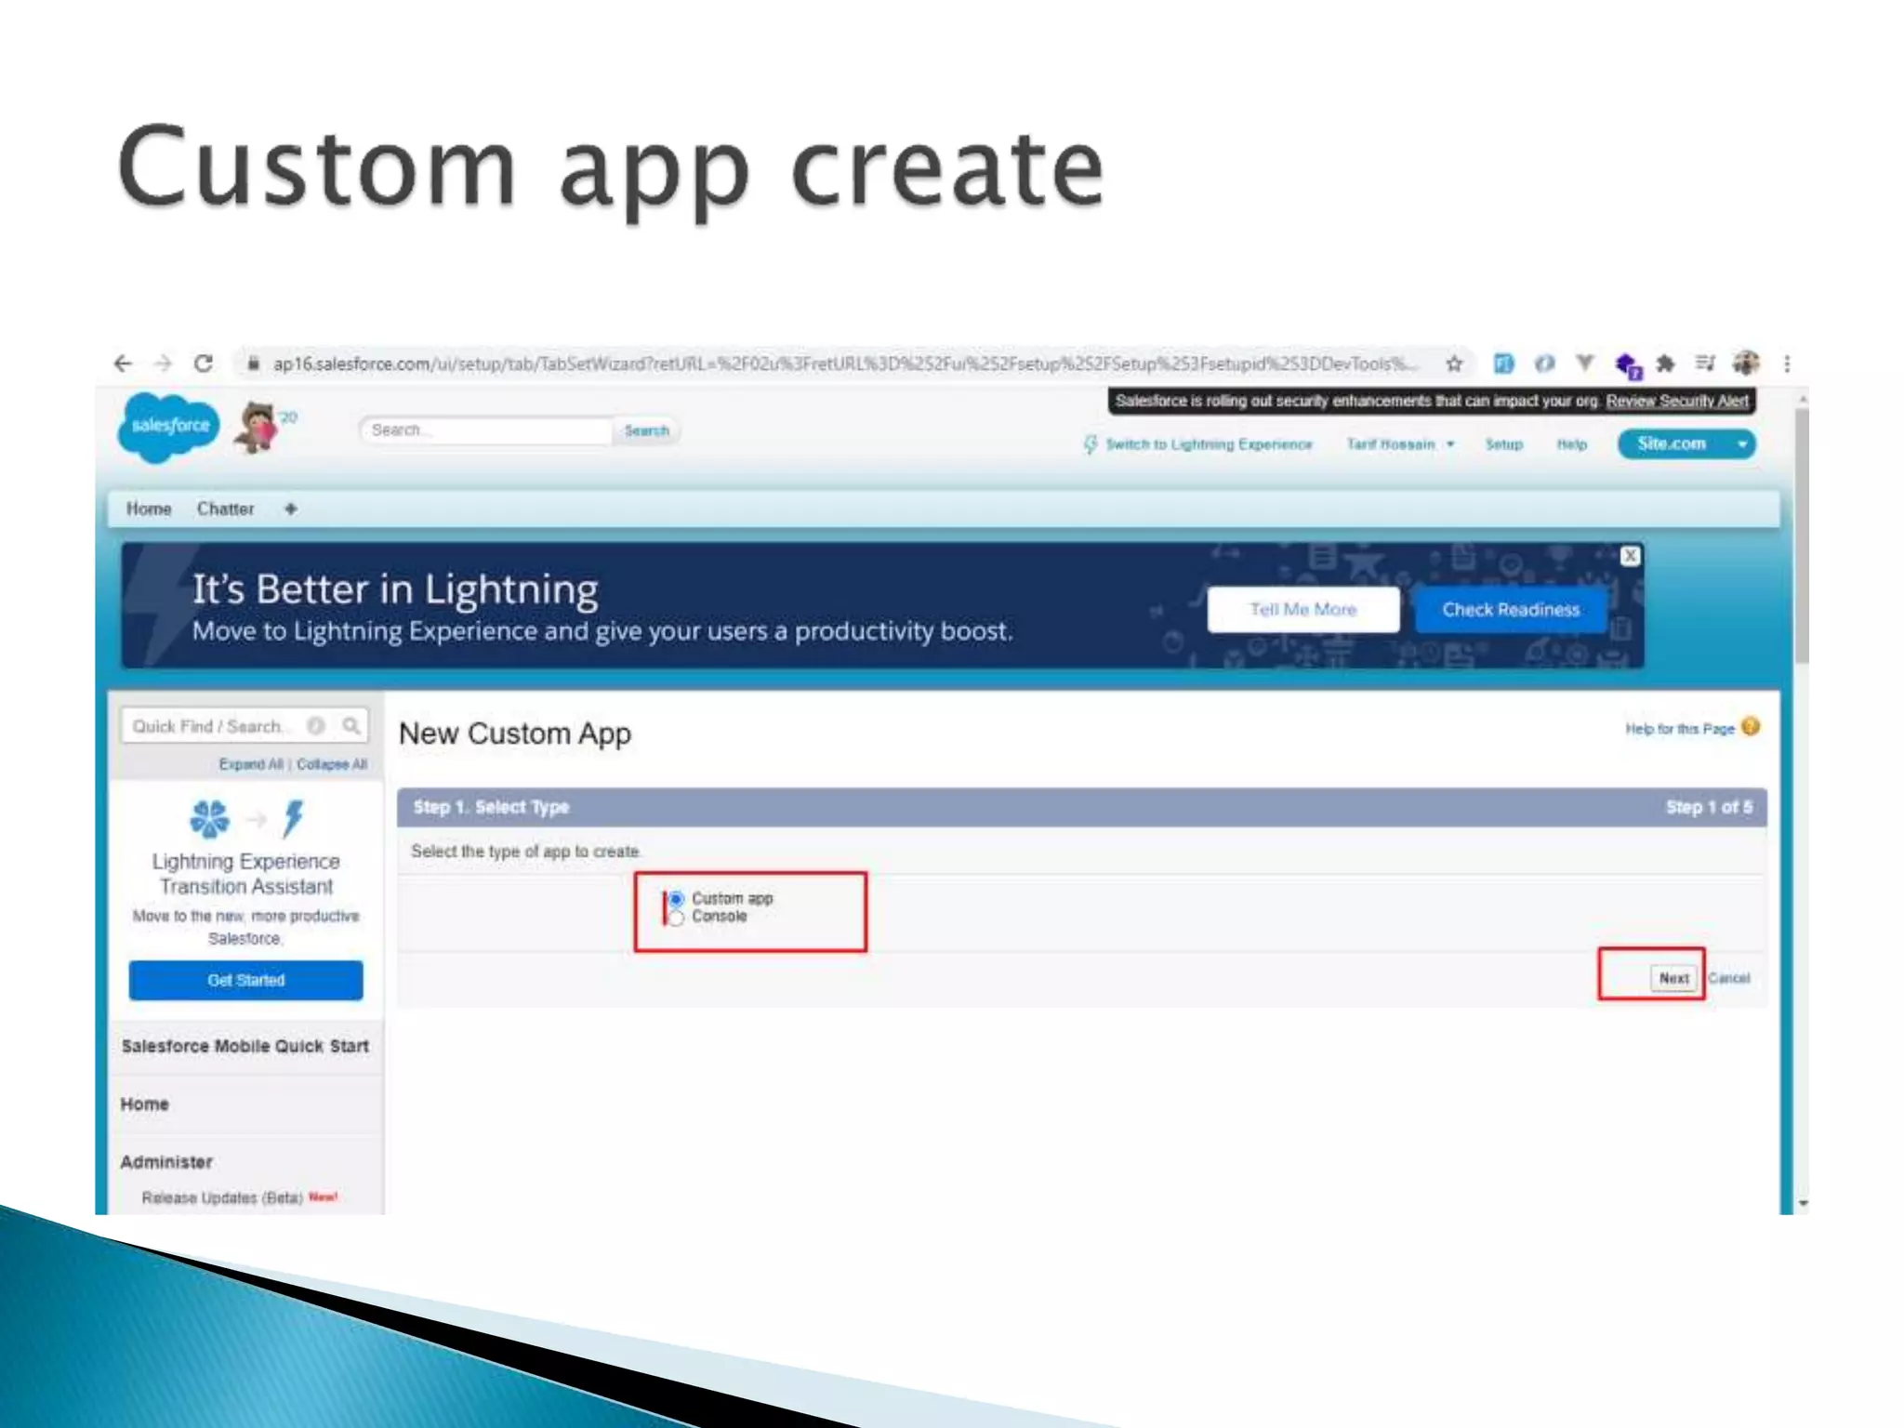Click the page vertical scrollbar

click(x=1802, y=539)
